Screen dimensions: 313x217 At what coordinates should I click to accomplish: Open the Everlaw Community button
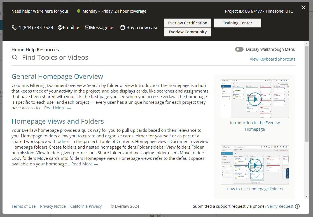click(x=188, y=32)
